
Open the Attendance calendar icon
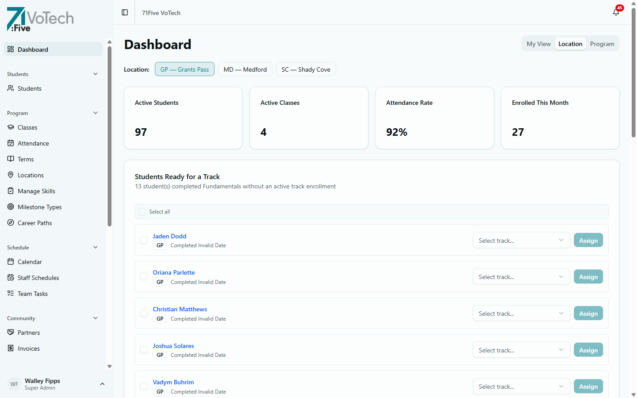coord(10,143)
